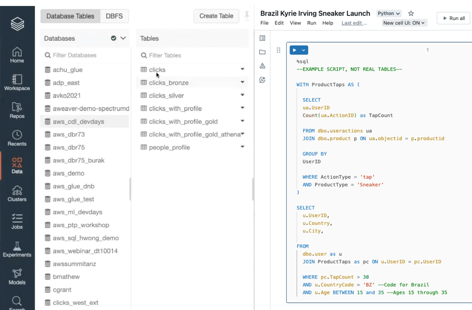Open run options chevron beside cell play
Viewport: 472px width, 310px height.
pyautogui.click(x=304, y=50)
